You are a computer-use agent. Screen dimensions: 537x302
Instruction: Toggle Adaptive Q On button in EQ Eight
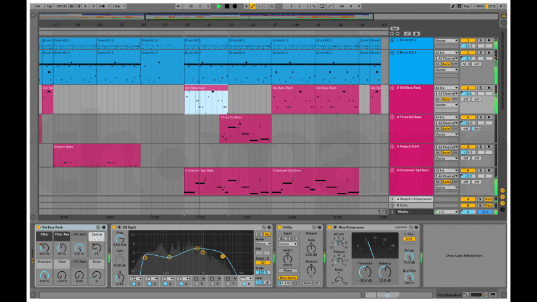click(263, 263)
